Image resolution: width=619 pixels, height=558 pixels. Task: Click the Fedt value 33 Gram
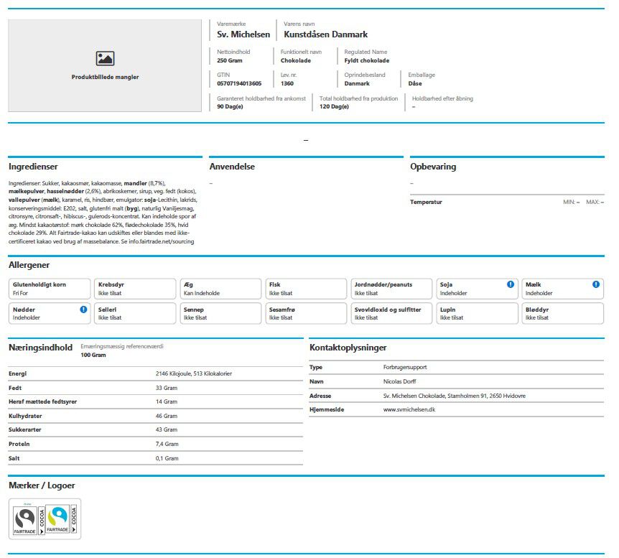166,388
